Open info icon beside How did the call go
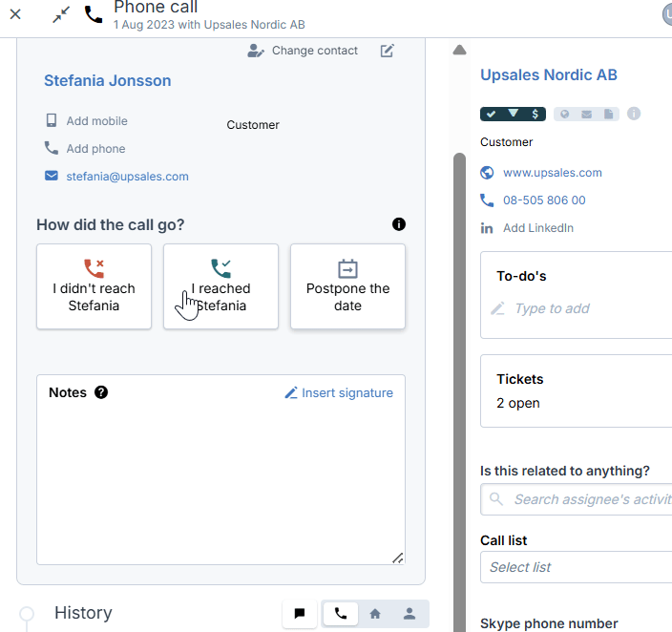The image size is (672, 632). [x=399, y=224]
